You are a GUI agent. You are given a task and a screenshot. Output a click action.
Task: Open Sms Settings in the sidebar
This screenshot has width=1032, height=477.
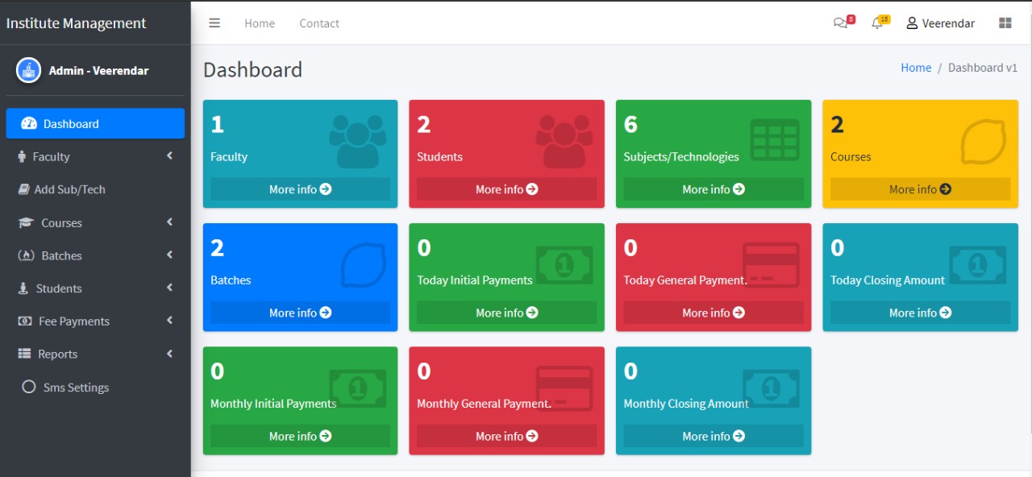pyautogui.click(x=76, y=388)
